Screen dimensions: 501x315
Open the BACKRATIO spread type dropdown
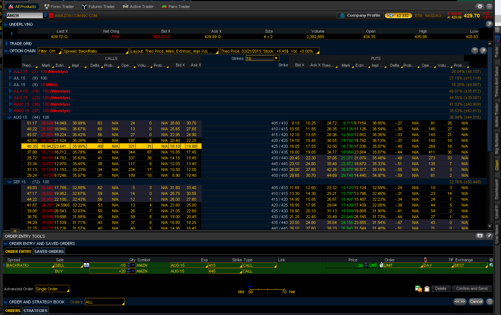coord(30,265)
